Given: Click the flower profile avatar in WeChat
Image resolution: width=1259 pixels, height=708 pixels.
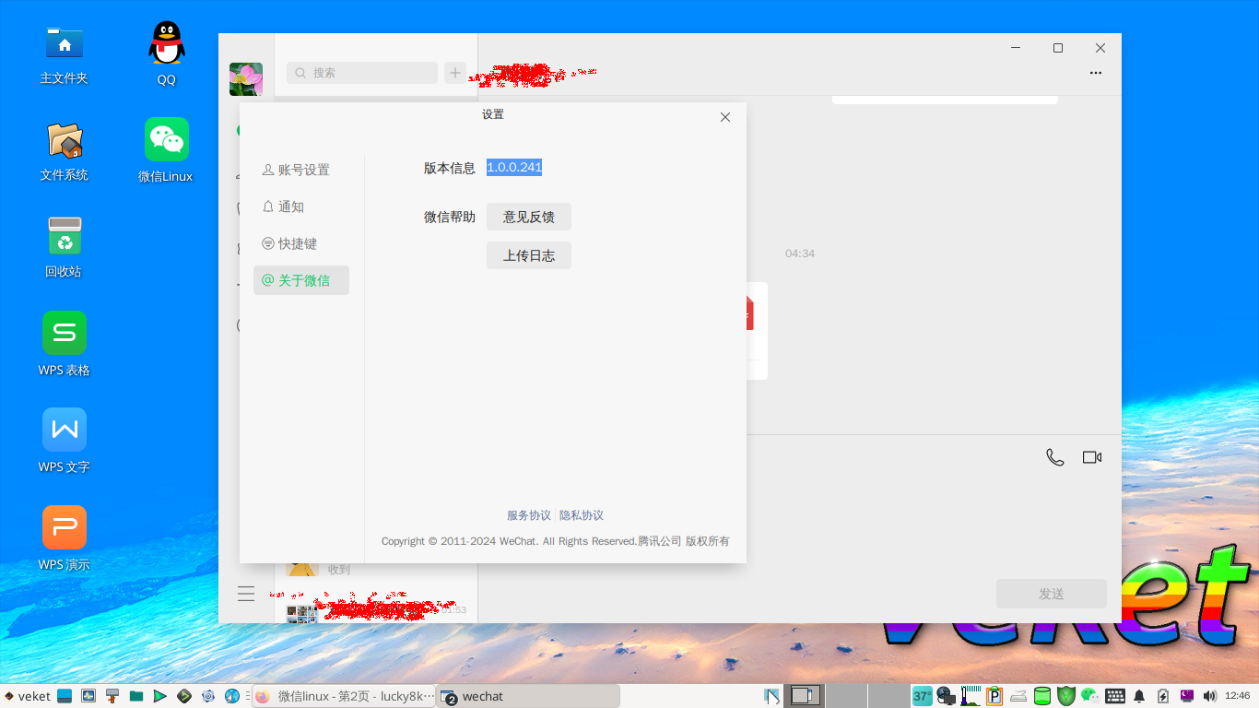Looking at the screenshot, I should click(x=246, y=79).
